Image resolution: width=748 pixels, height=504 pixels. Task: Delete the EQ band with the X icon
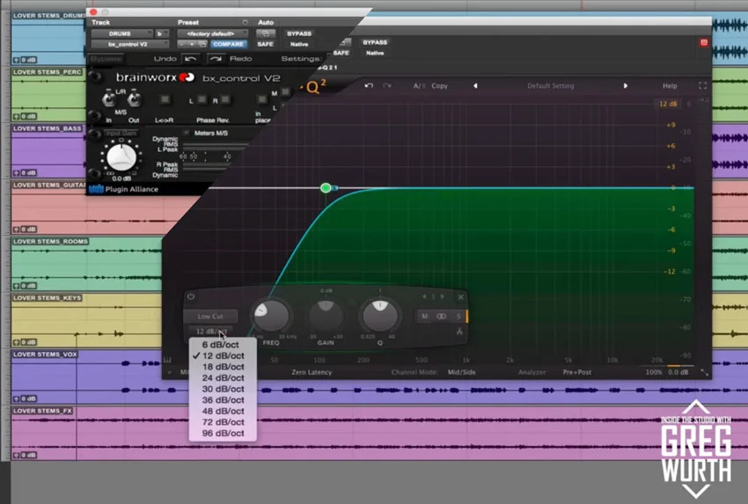(460, 297)
